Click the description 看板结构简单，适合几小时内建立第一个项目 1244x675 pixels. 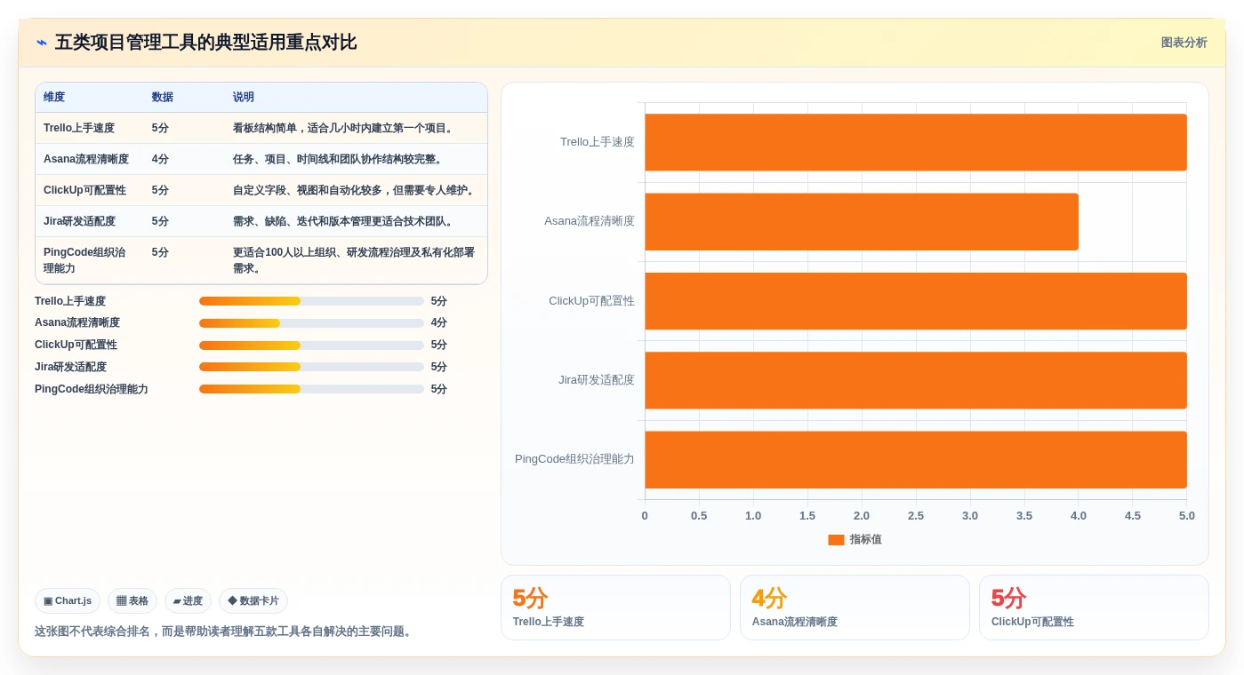(x=345, y=128)
